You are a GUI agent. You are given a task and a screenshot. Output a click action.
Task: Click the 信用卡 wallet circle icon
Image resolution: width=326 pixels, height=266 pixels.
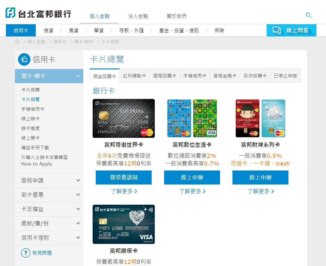[24, 60]
